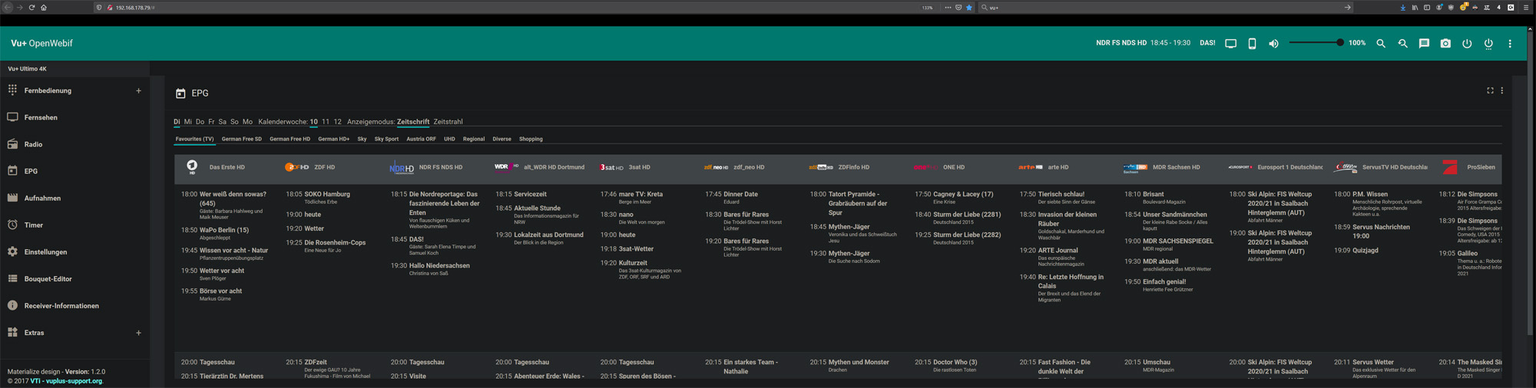1536x388 pixels.
Task: Open Extras in sidebar
Action: click(x=34, y=333)
